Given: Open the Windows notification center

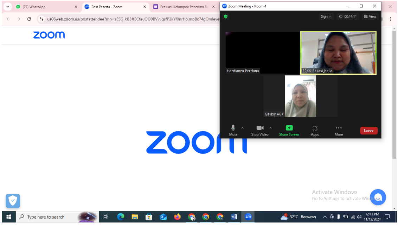Looking at the screenshot, I should click(387, 217).
